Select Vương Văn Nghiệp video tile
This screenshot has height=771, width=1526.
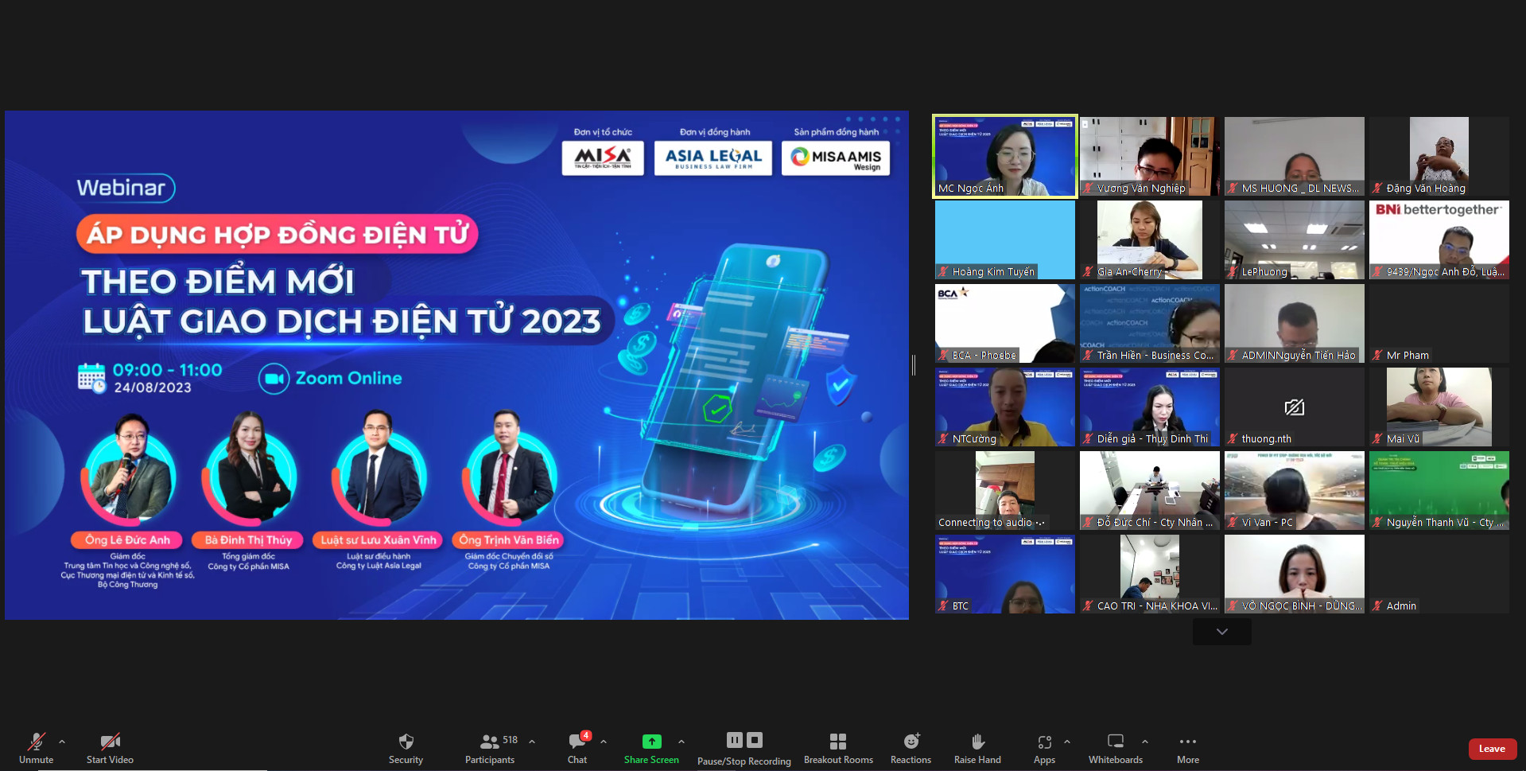pyautogui.click(x=1150, y=156)
